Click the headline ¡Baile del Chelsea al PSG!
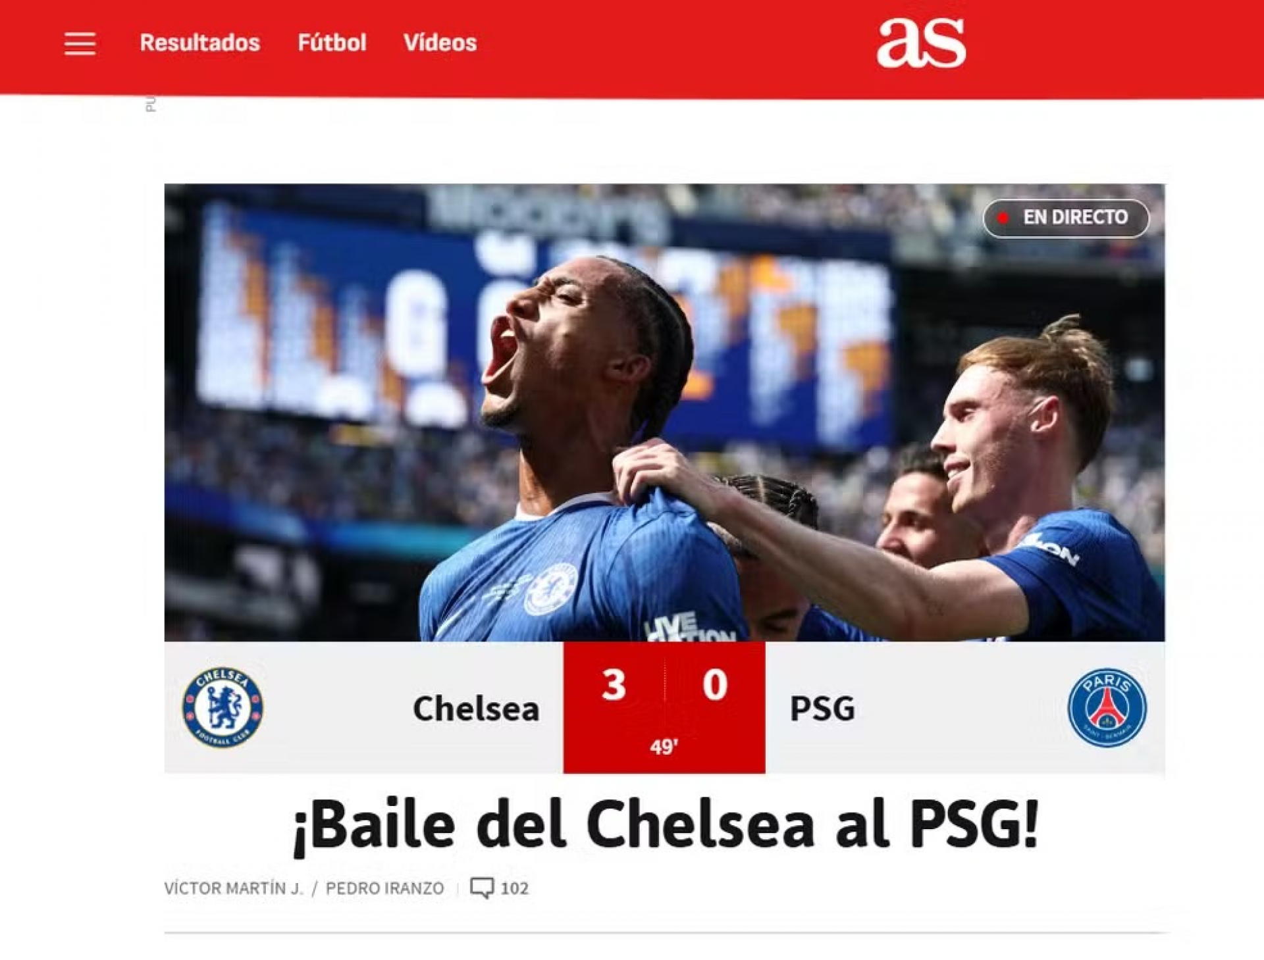 (665, 826)
